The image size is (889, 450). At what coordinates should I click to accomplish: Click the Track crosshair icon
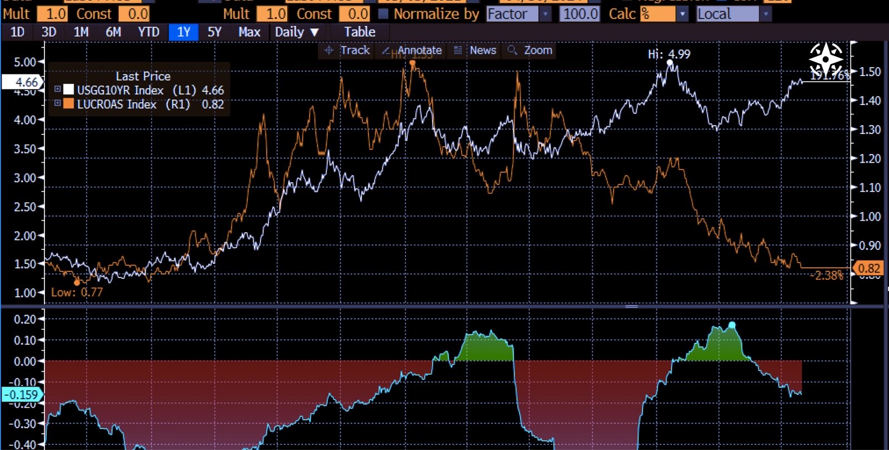[329, 50]
